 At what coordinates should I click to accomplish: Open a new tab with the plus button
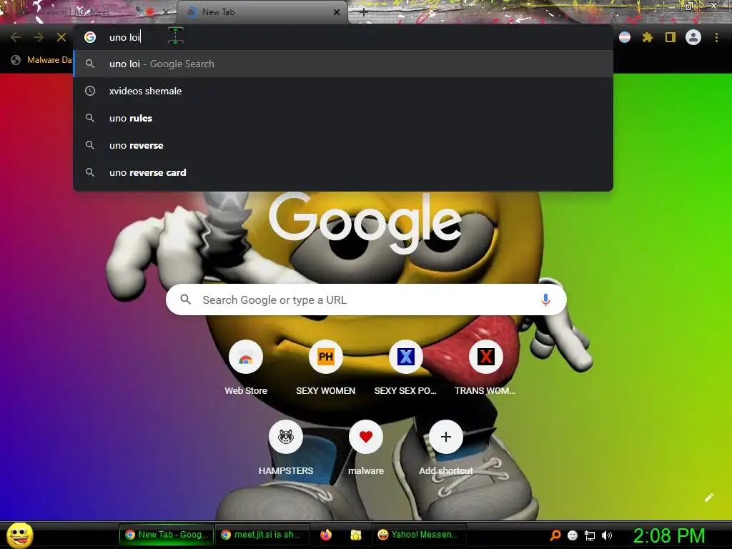(x=364, y=13)
